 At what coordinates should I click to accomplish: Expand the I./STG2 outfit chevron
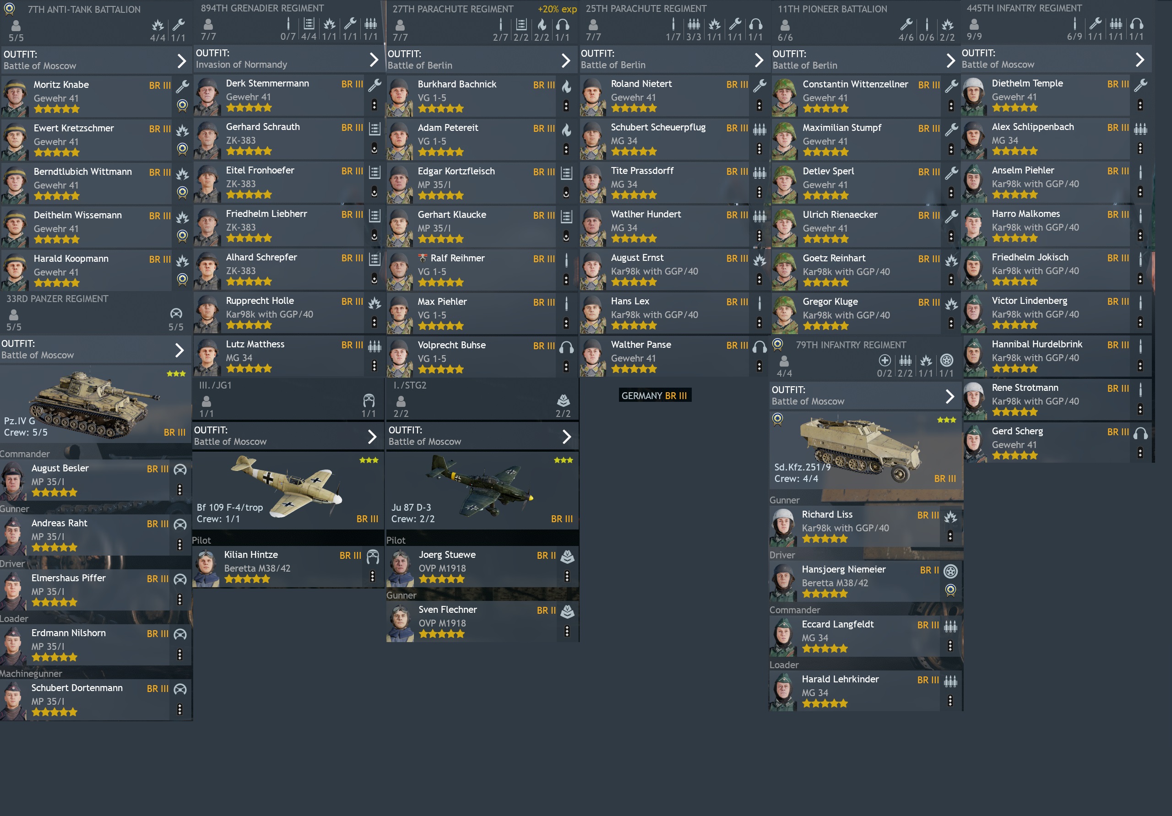(567, 436)
